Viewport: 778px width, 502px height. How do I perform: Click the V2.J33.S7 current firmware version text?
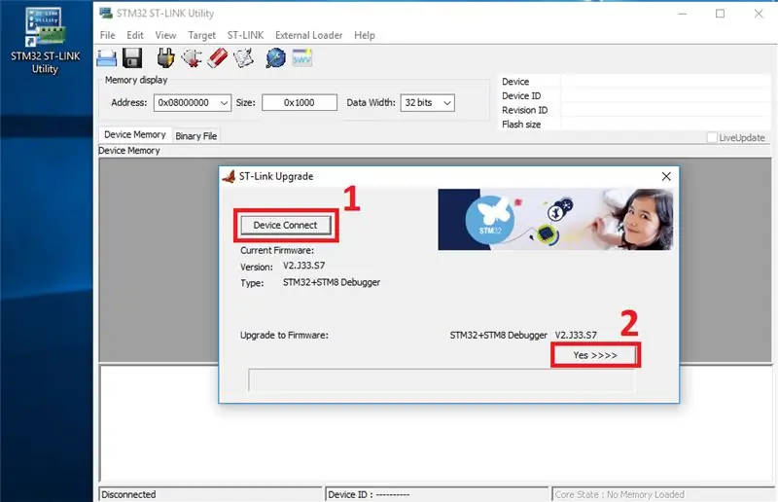[x=303, y=266]
